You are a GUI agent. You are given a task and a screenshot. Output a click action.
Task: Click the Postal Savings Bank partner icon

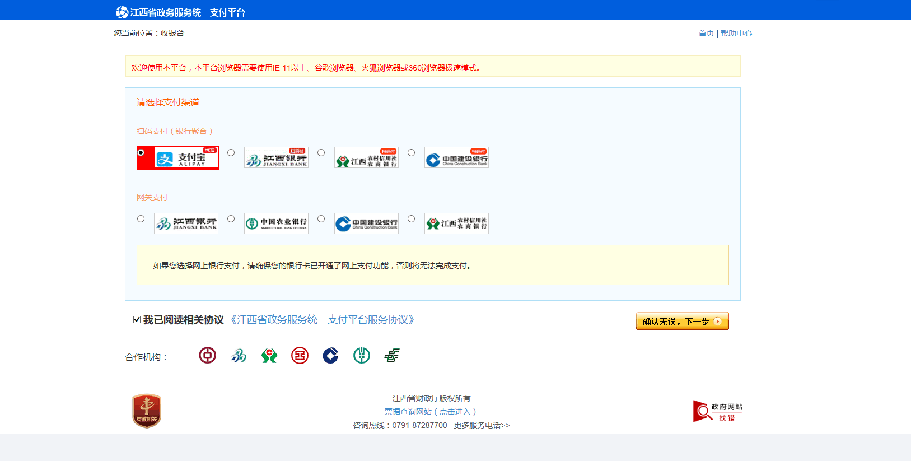pyautogui.click(x=392, y=355)
